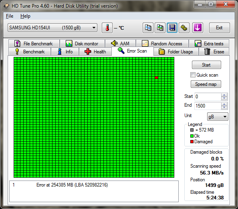Open the Speed map
The width and height of the screenshot is (238, 209).
pos(206,84)
